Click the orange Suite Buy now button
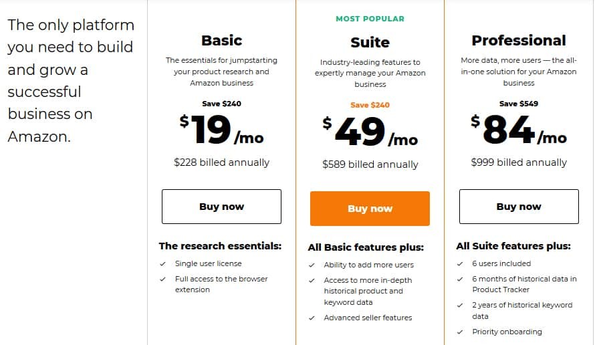Image resolution: width=595 pixels, height=345 pixels. coord(370,209)
